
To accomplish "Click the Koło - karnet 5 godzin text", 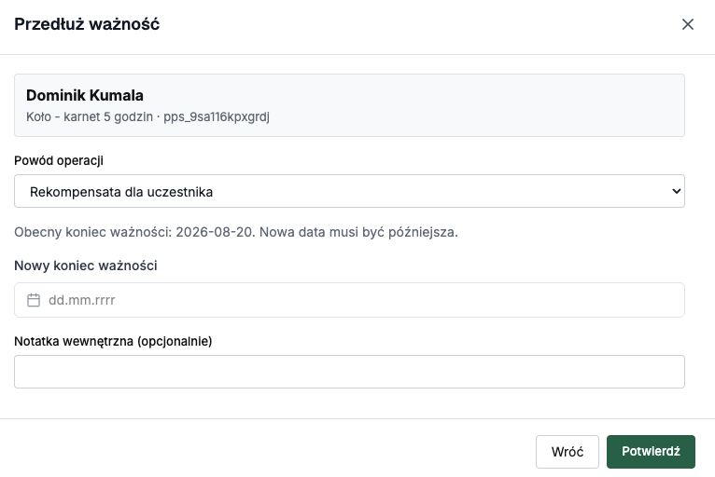I will 90,117.
